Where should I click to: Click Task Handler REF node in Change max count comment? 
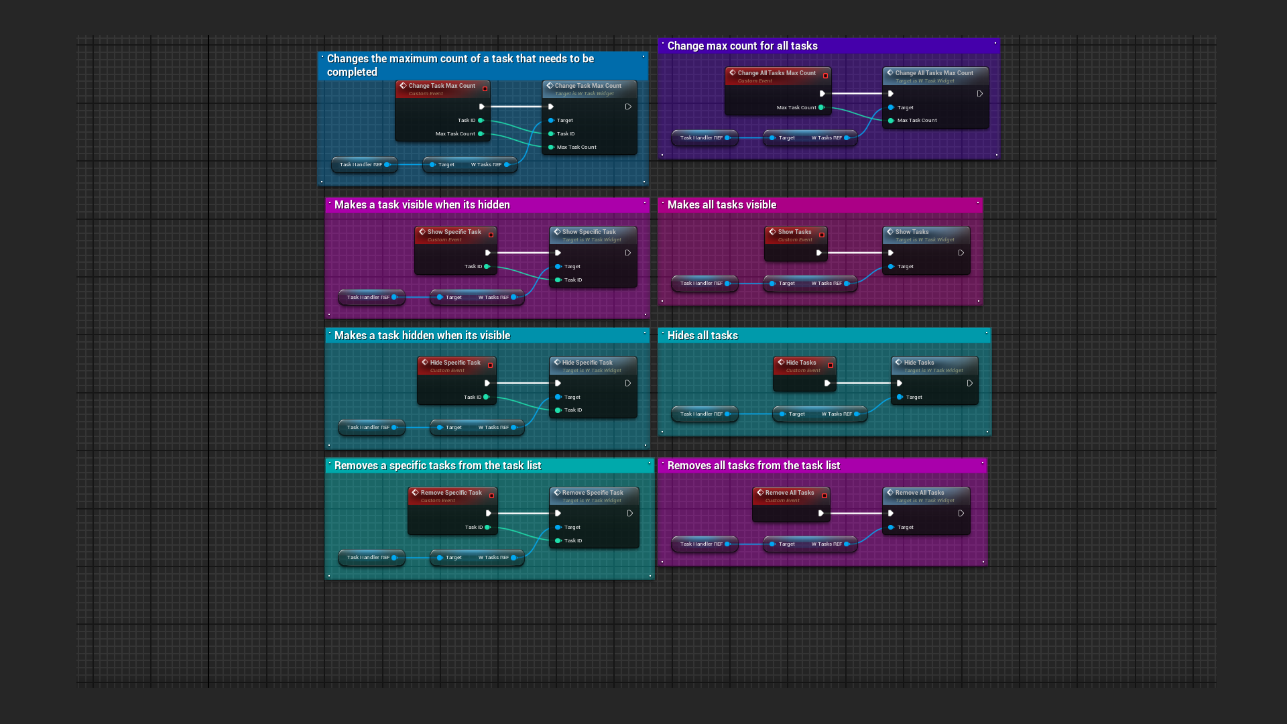click(x=704, y=138)
